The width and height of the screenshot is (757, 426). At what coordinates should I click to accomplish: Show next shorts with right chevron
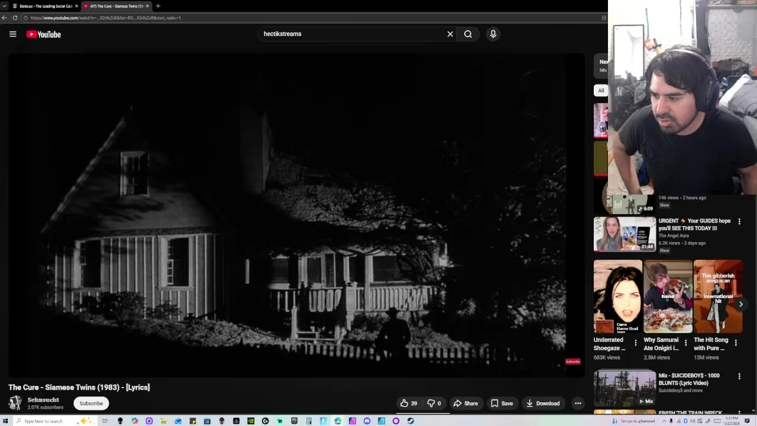(x=740, y=304)
